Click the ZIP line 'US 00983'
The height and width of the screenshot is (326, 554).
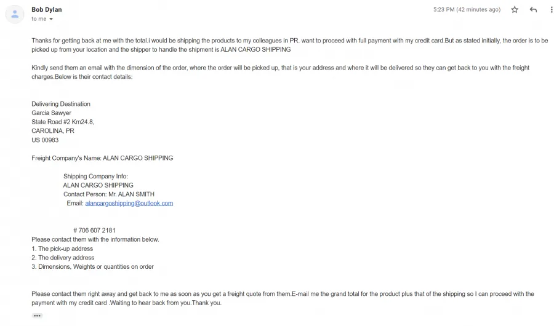(x=45, y=140)
